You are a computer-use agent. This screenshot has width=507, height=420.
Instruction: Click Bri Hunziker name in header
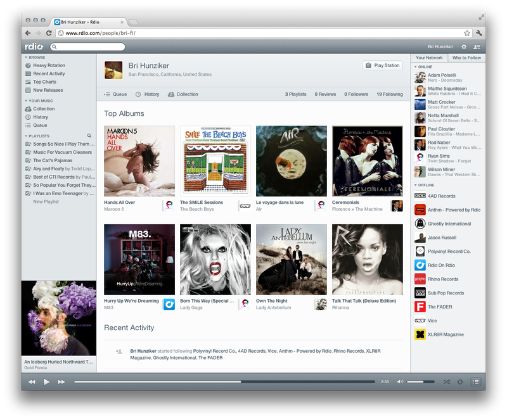tap(440, 46)
